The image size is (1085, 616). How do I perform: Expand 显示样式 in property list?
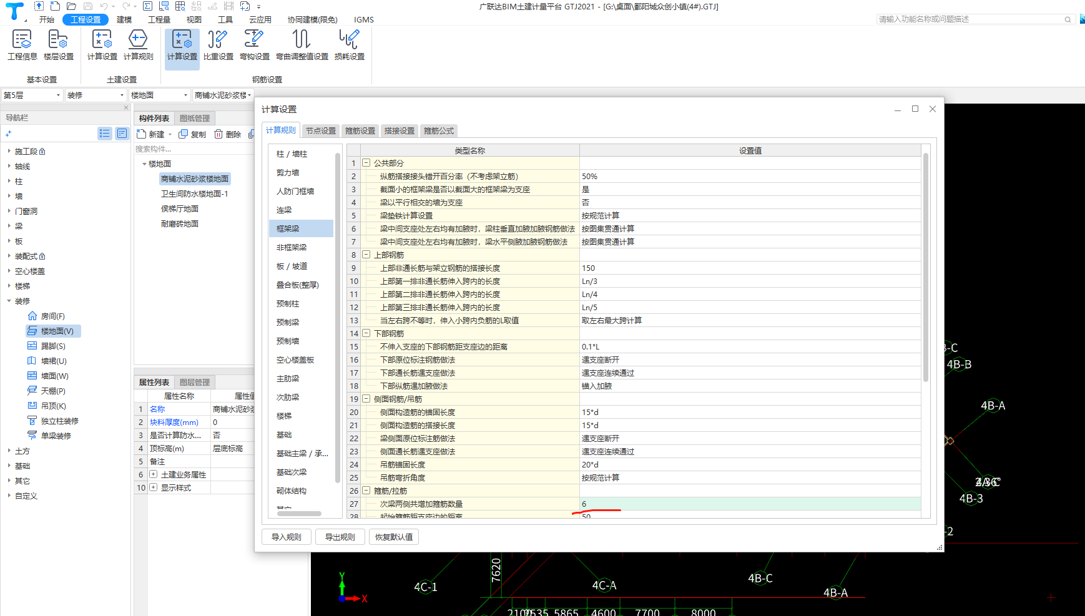[154, 487]
